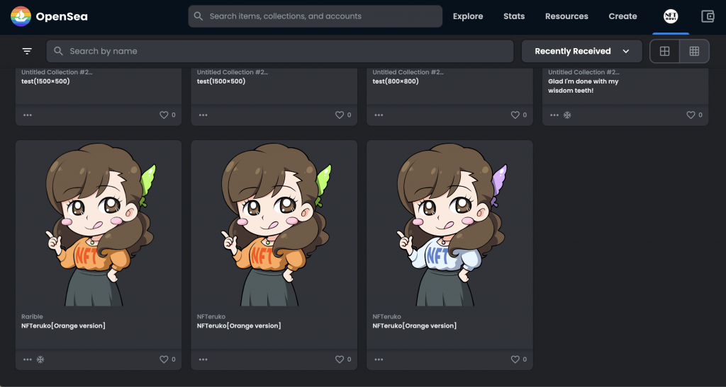Expand the Recently Received sort dropdown
This screenshot has width=726, height=387.
pos(581,51)
